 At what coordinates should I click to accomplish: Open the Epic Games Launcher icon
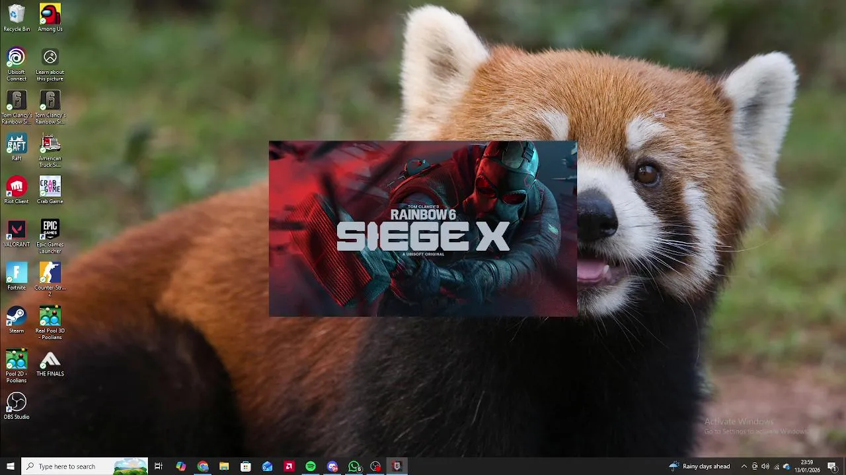[x=50, y=236]
